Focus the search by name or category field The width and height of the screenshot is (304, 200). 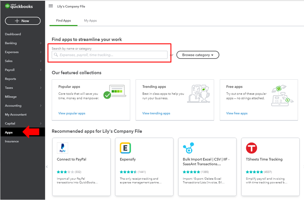(110, 55)
